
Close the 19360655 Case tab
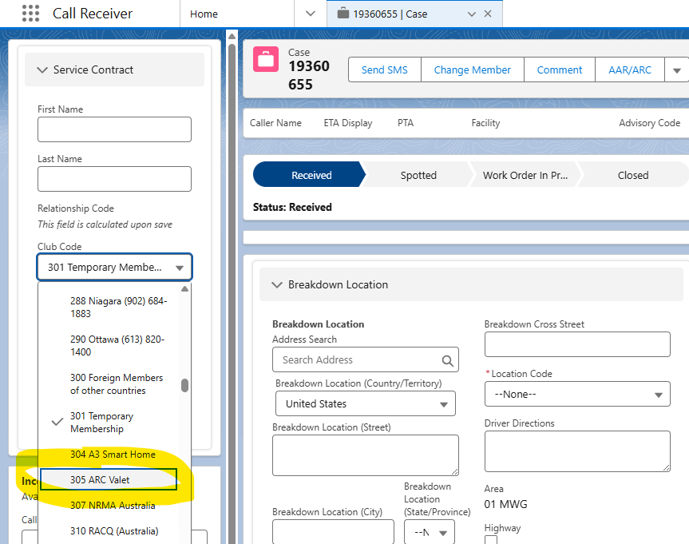coord(488,14)
